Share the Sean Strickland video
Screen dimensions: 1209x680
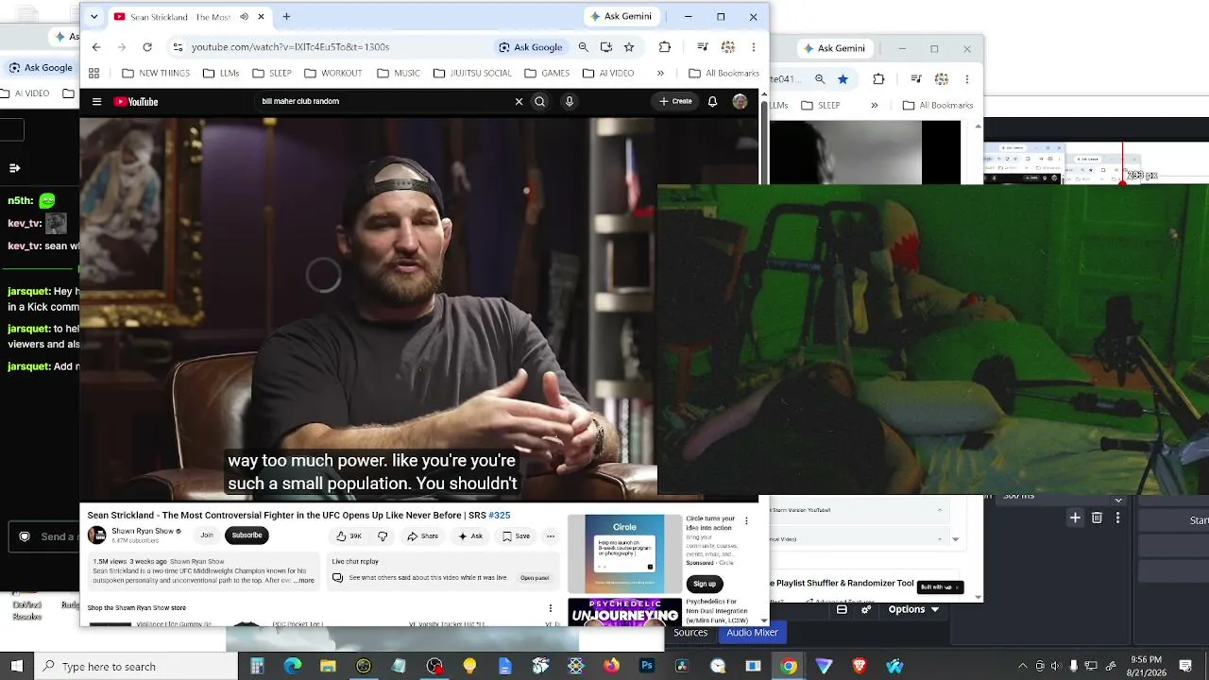[422, 535]
